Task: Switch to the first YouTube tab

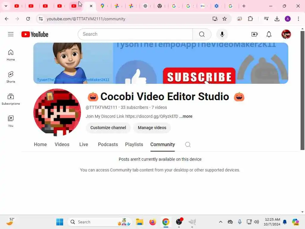Action: coord(17,6)
